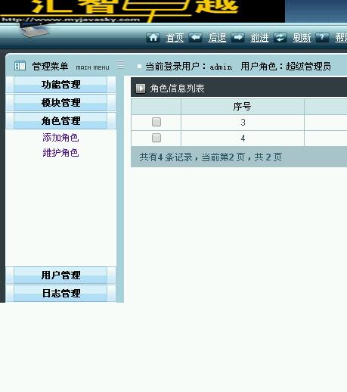
Task: Reload with the 刷新 link
Action: [302, 38]
